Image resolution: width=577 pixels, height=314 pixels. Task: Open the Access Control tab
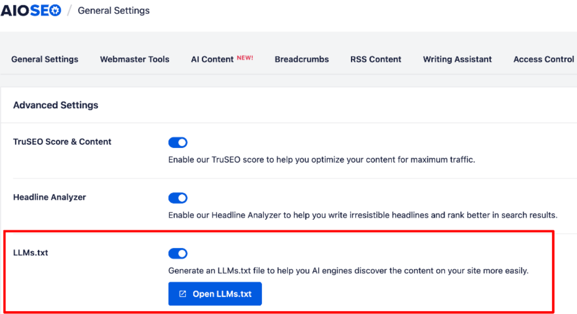543,59
